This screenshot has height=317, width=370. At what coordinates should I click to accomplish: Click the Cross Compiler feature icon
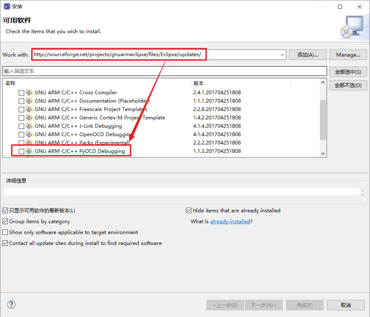[29, 92]
